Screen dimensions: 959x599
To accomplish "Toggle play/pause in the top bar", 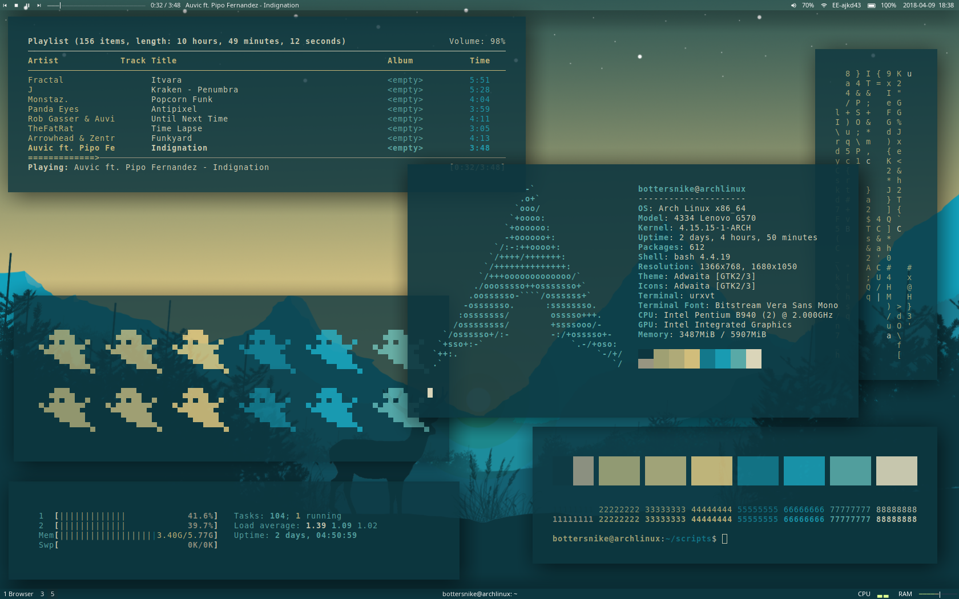I will pos(27,5).
